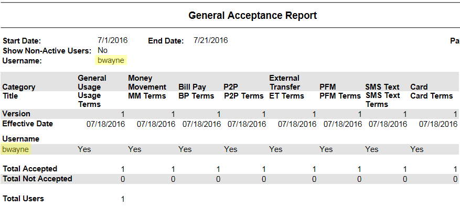Click the bwayne username in the table row

pos(16,149)
